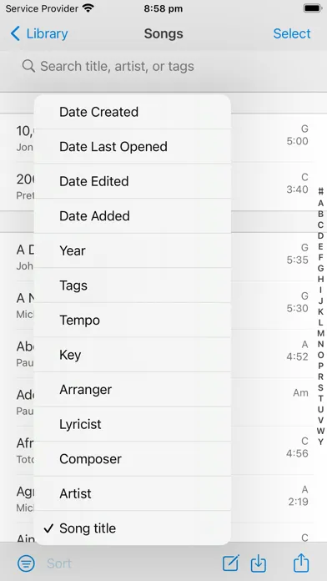This screenshot has height=581, width=327.
Task: Sort by Date Added
Action: click(x=132, y=216)
